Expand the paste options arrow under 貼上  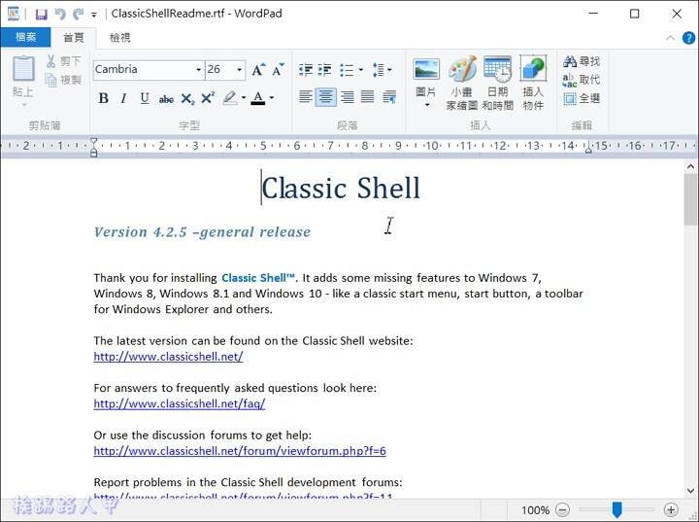[x=24, y=105]
